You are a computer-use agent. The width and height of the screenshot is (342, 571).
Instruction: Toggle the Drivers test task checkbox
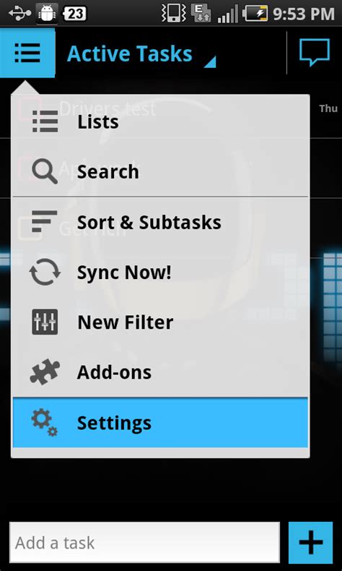click(29, 108)
